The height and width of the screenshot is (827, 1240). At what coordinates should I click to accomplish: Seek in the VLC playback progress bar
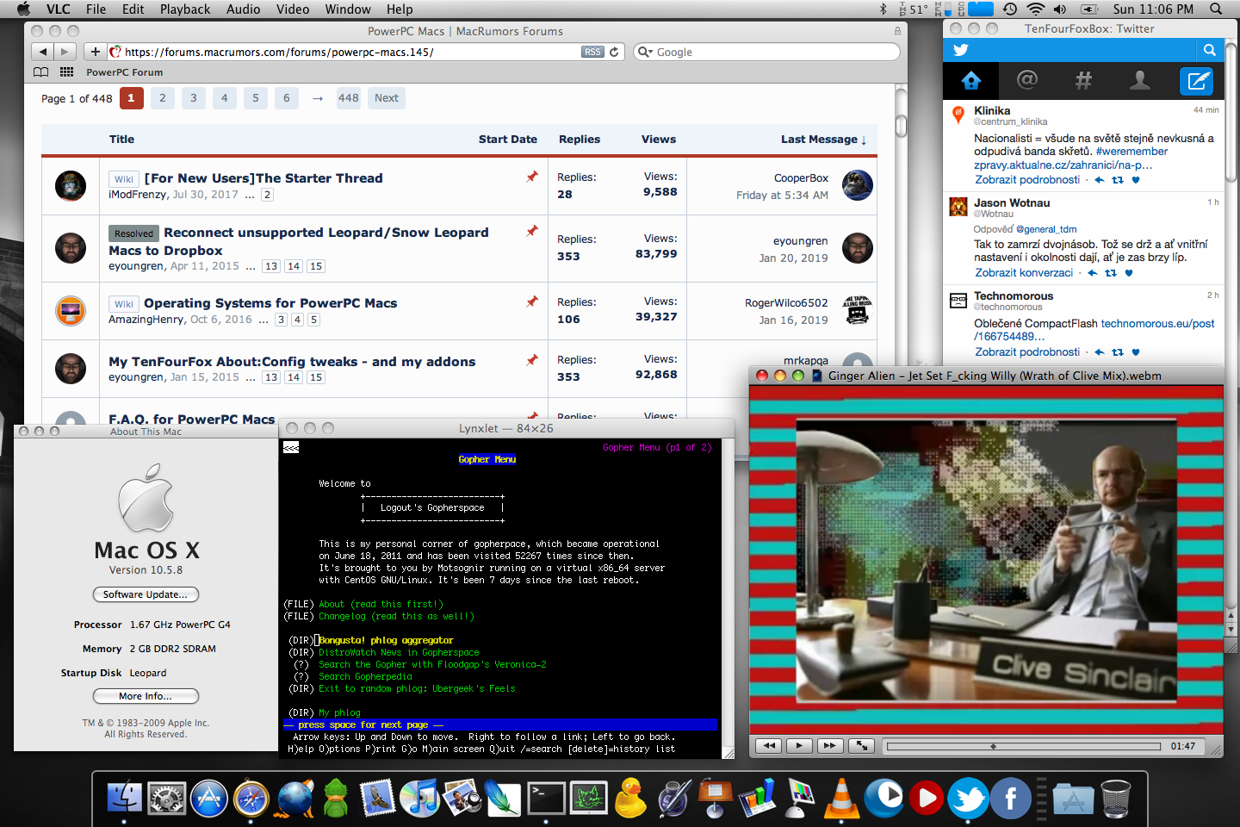1024,746
